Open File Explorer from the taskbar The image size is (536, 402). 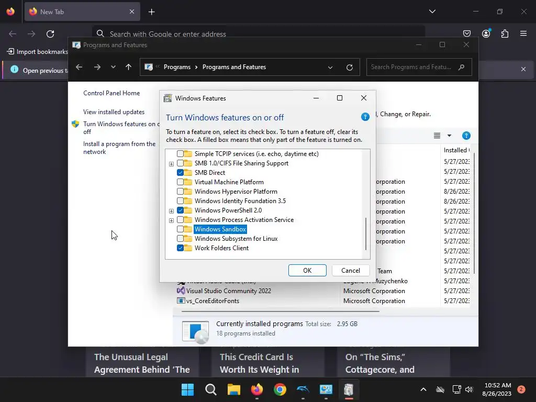coord(234,389)
